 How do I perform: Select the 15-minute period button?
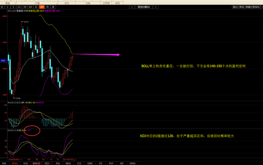19,7
